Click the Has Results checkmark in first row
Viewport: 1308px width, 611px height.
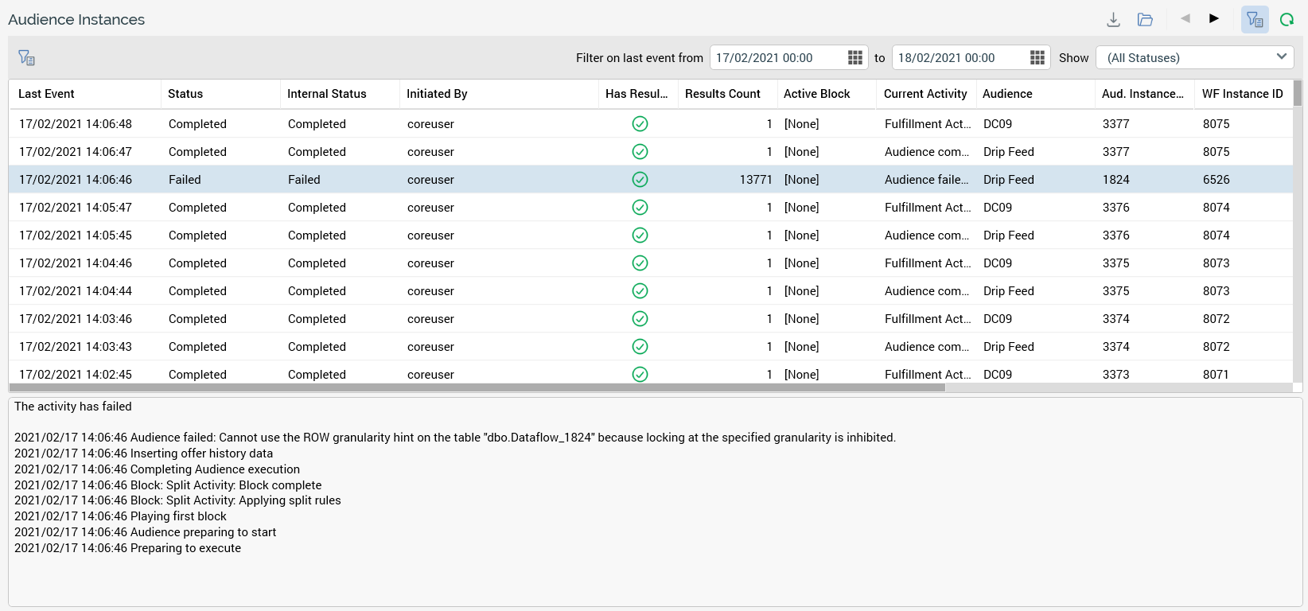pyautogui.click(x=640, y=124)
